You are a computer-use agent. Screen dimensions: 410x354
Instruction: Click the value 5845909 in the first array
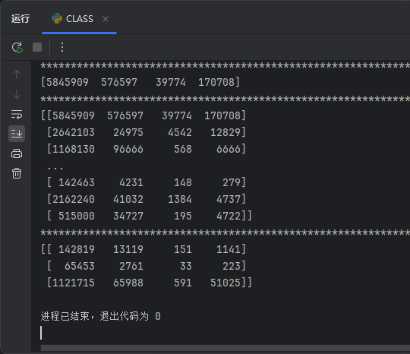(x=68, y=82)
